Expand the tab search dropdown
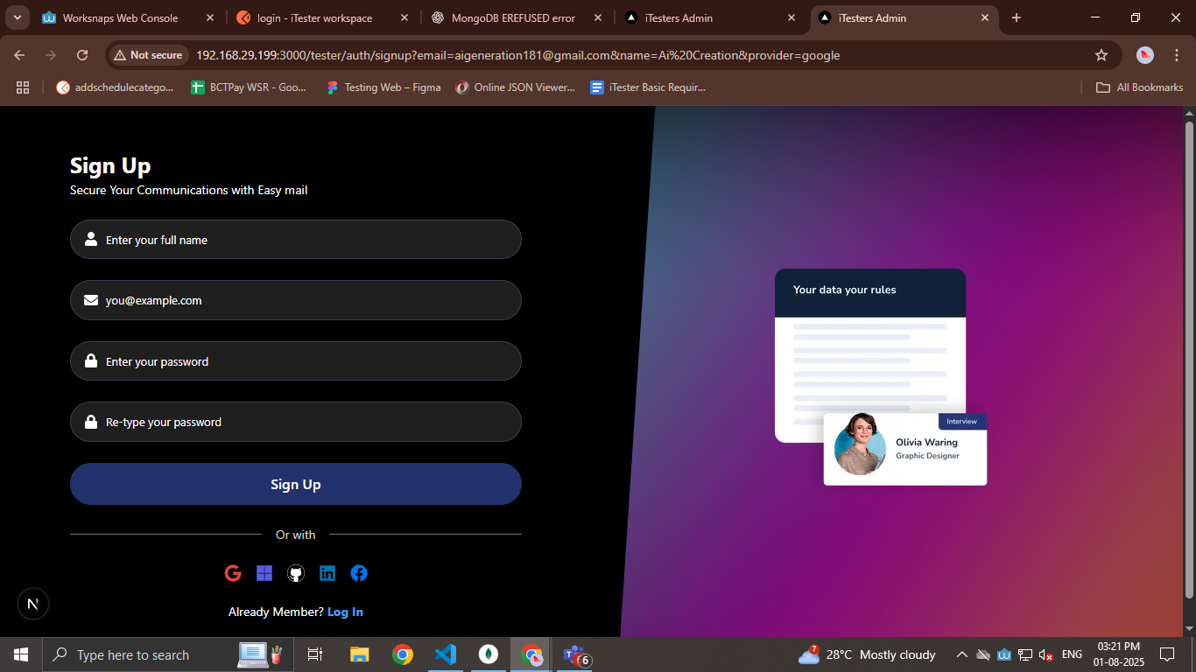 (18, 17)
